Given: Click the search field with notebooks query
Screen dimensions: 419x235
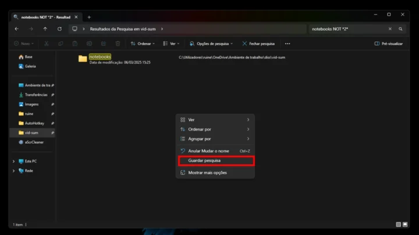Looking at the screenshot, I should [346, 28].
